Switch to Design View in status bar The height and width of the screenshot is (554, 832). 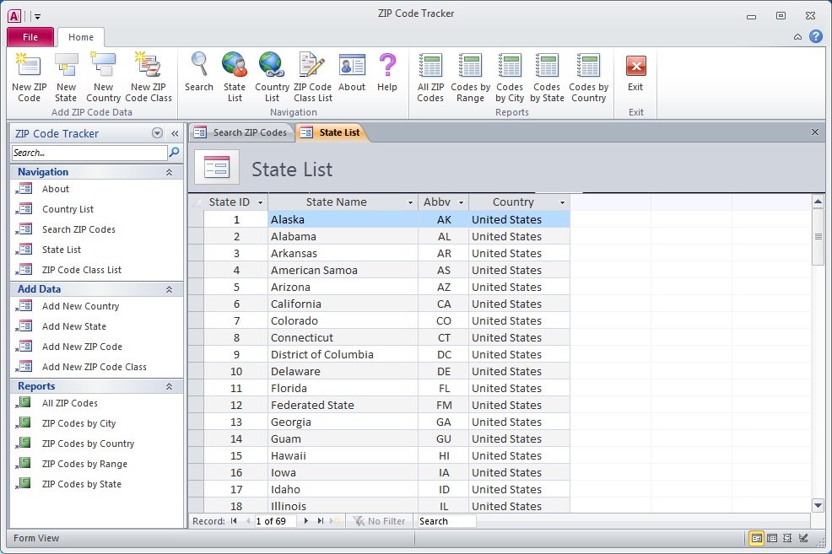(x=803, y=538)
